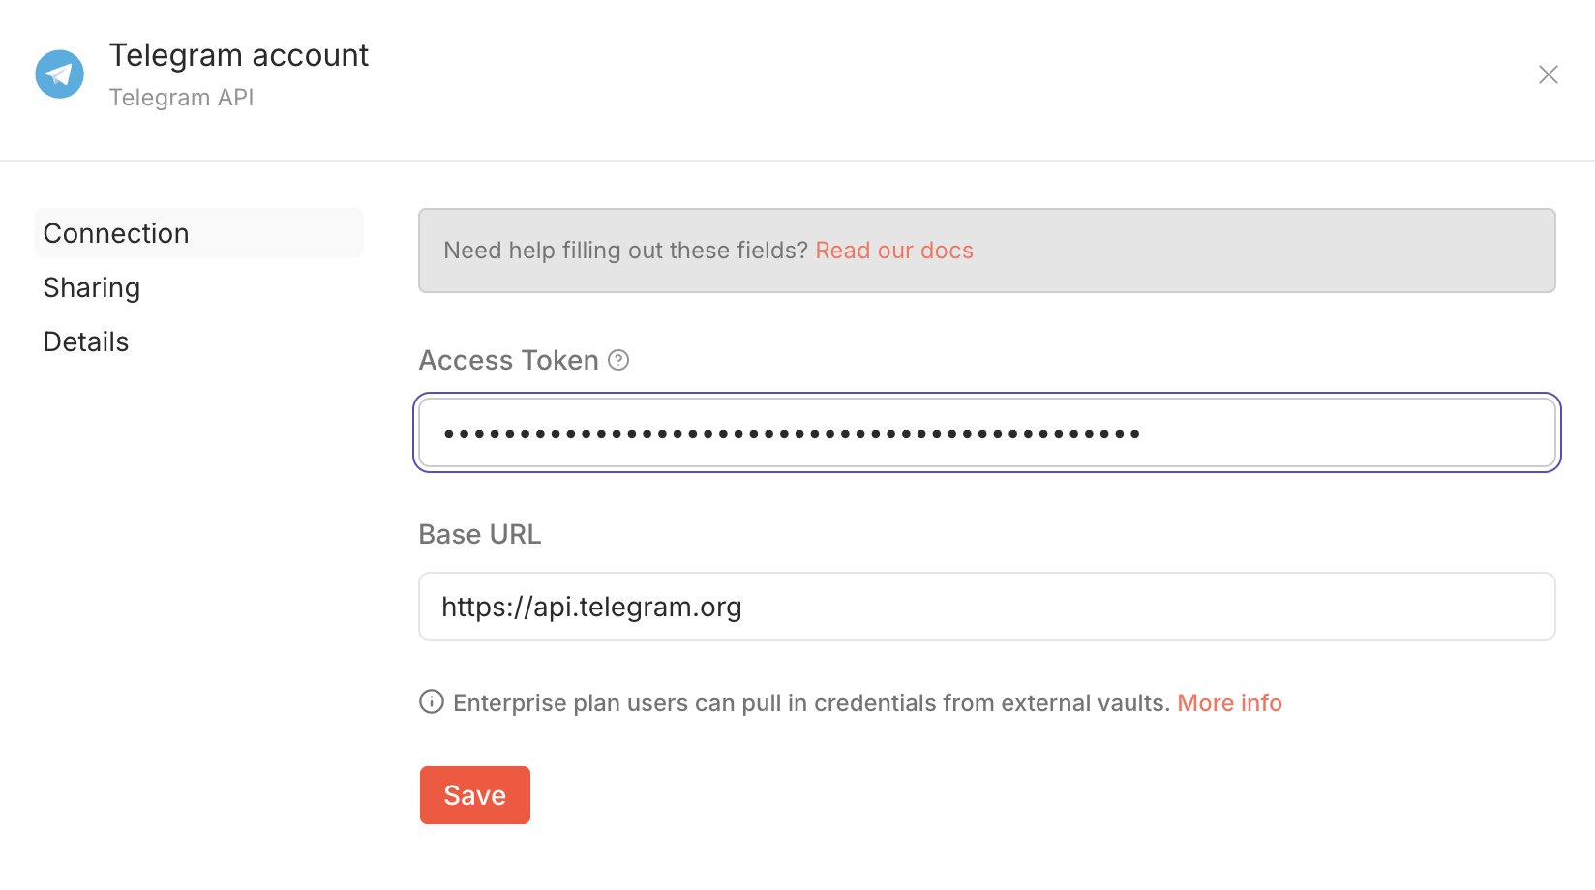
Task: Click the masked dots in the token field
Action: point(791,434)
